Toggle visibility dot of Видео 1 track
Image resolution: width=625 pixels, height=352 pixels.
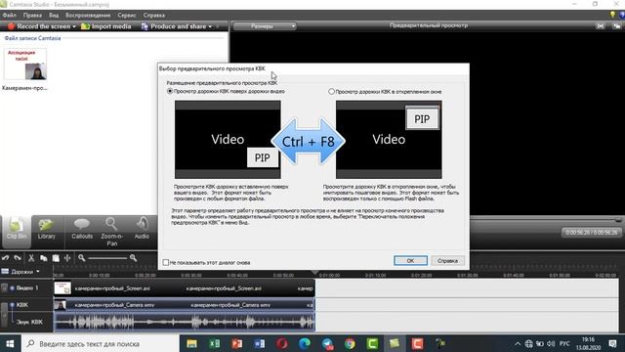12,287
